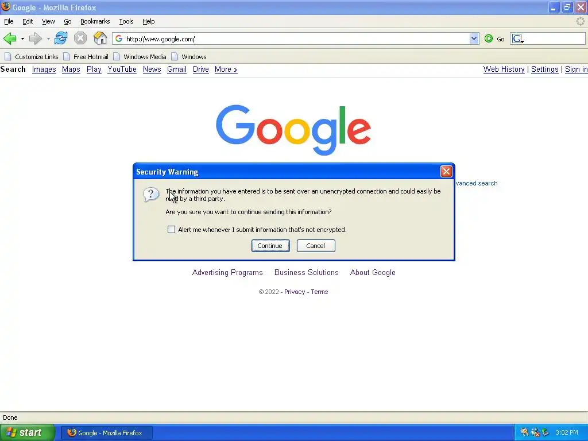The height and width of the screenshot is (441, 588).
Task: Open the Play link
Action: tap(94, 69)
